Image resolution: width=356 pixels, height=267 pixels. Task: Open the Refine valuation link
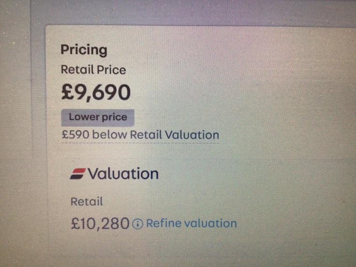191,223
